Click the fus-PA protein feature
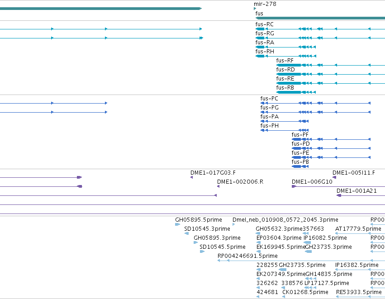 (284, 121)
